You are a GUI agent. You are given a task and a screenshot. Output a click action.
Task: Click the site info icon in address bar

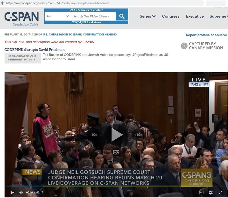pos(3,3)
